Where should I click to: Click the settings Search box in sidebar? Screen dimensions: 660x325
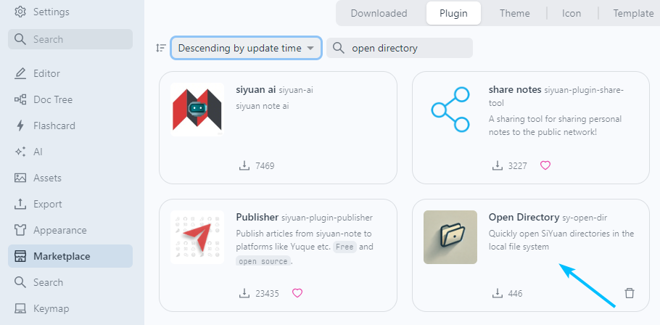tap(70, 39)
